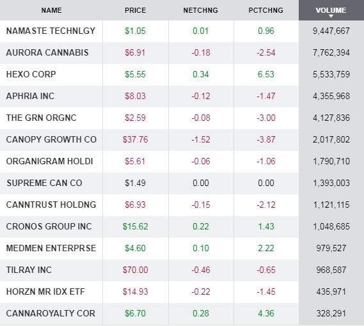Select Cronos volume 1,048,685
The width and height of the screenshot is (364, 326).
pos(331,226)
